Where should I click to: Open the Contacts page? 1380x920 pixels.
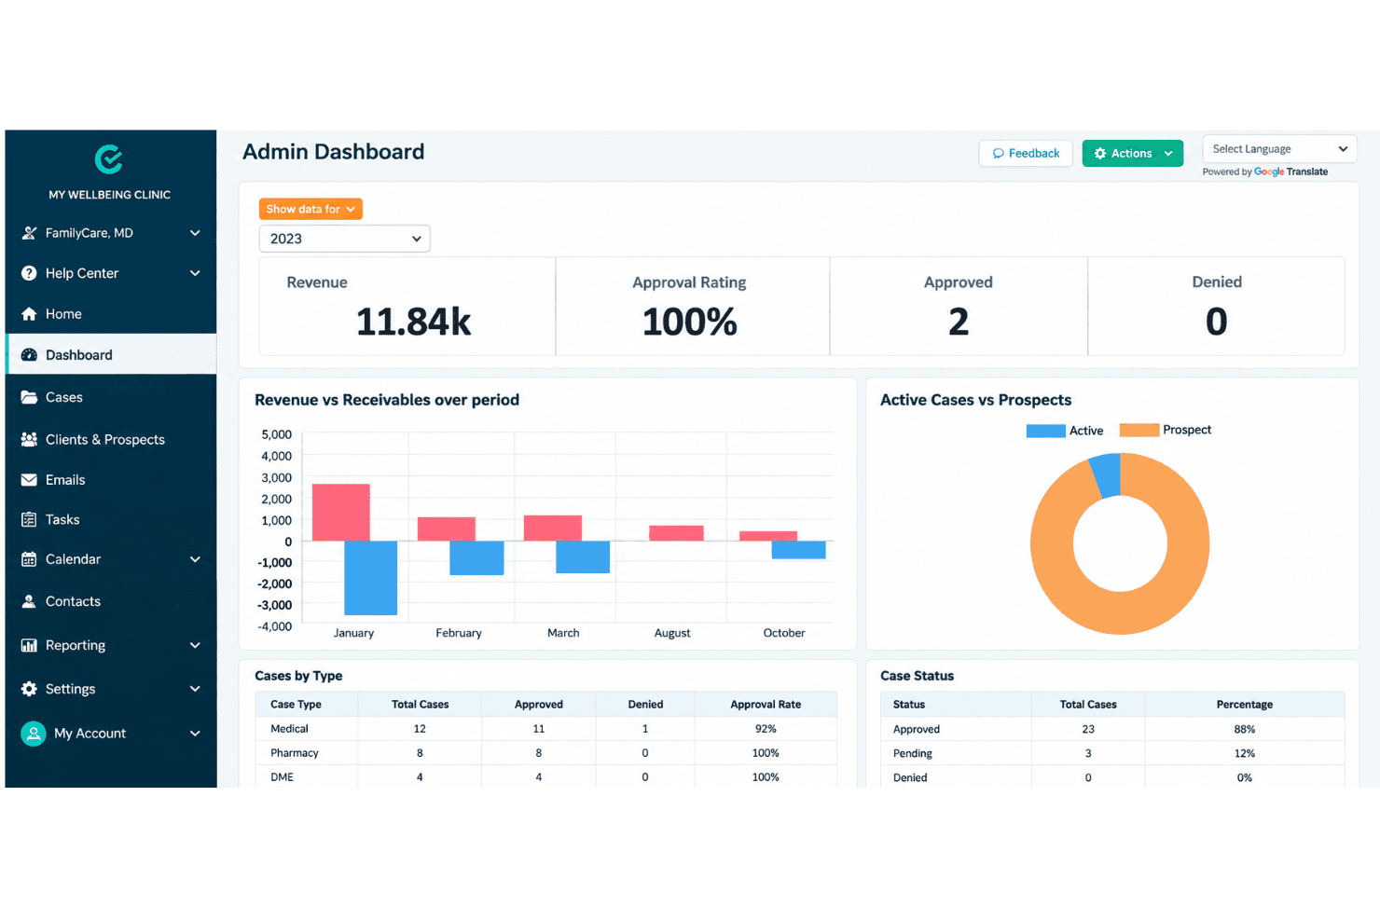[x=111, y=601]
